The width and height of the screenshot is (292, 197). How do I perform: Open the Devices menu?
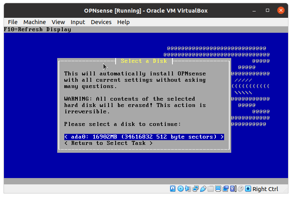coord(101,22)
